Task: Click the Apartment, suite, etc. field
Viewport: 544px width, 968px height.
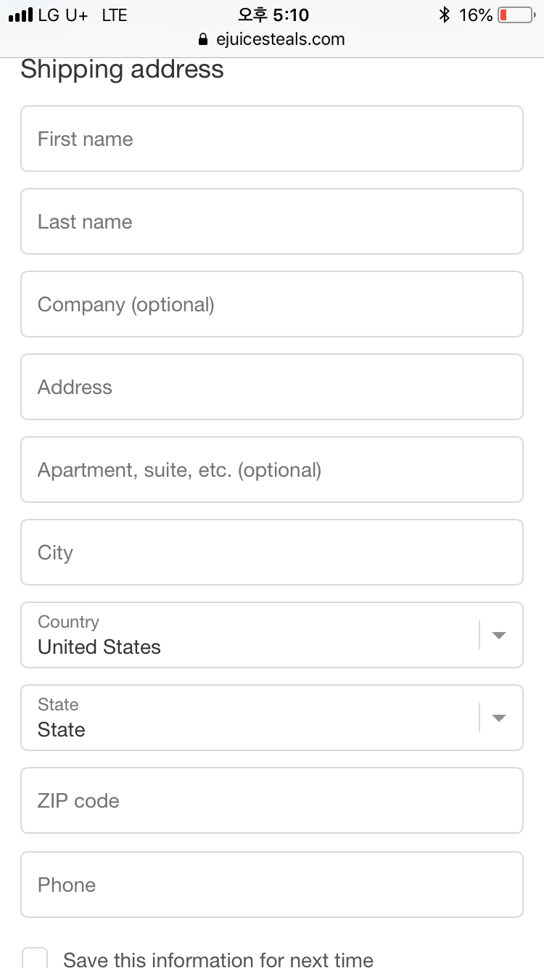Action: point(272,469)
